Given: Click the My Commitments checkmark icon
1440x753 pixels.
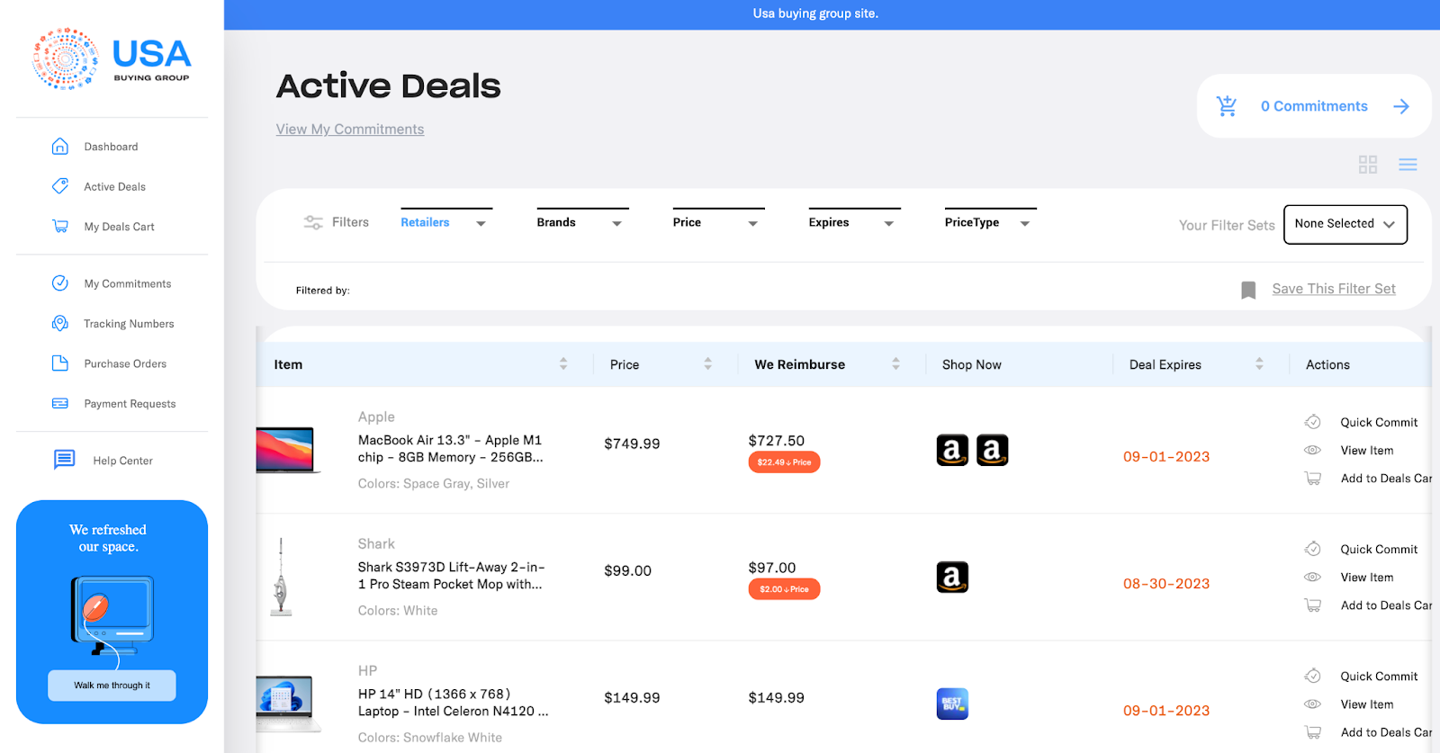Looking at the screenshot, I should pyautogui.click(x=60, y=283).
